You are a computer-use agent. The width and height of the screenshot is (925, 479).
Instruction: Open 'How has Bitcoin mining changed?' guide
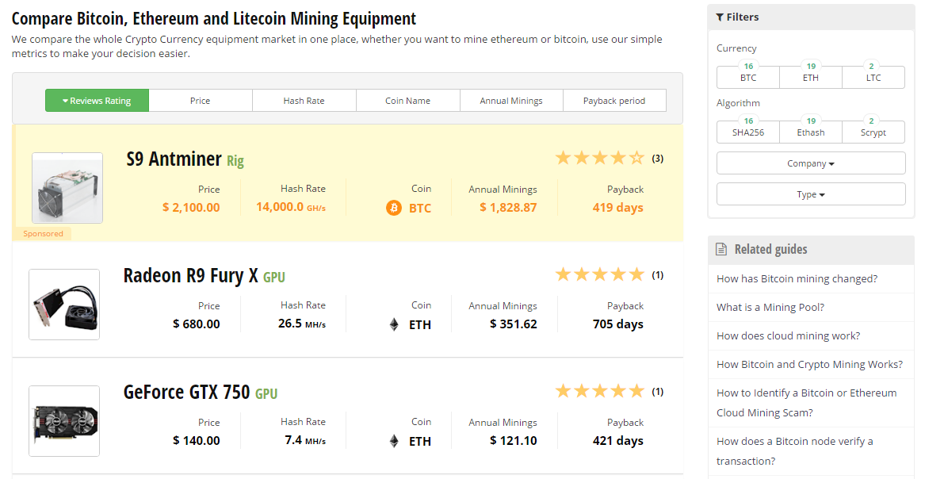[x=797, y=279]
